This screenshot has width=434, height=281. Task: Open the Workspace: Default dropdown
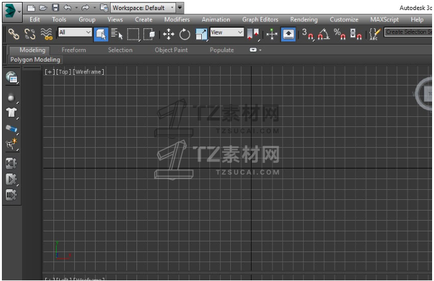[143, 8]
